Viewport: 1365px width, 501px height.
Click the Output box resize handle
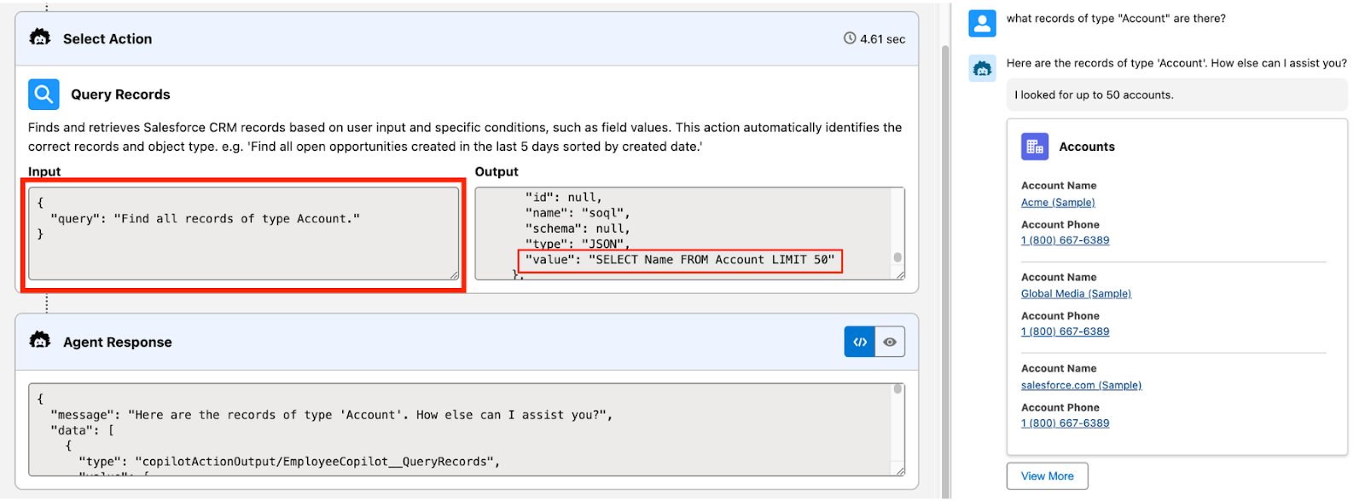[899, 274]
